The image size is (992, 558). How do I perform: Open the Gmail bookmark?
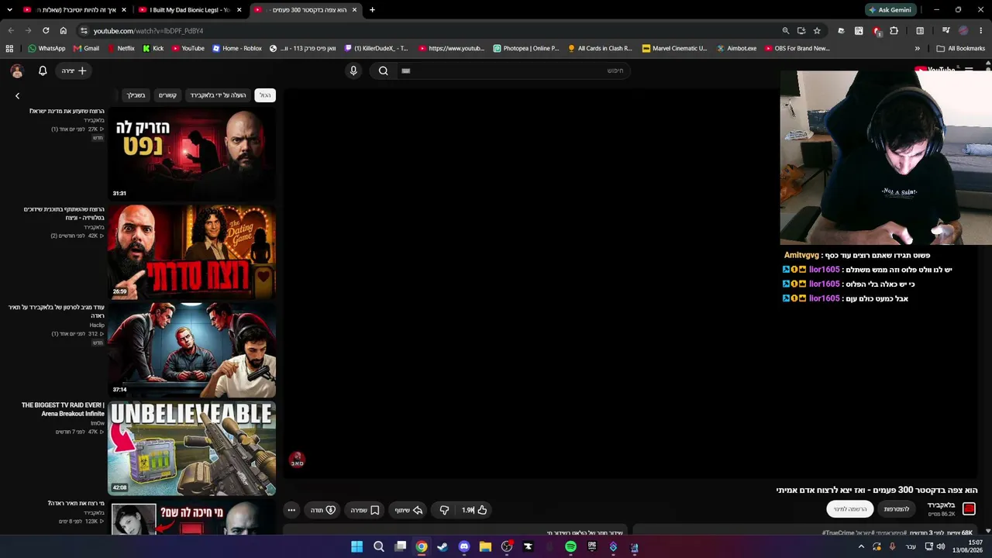click(86, 48)
